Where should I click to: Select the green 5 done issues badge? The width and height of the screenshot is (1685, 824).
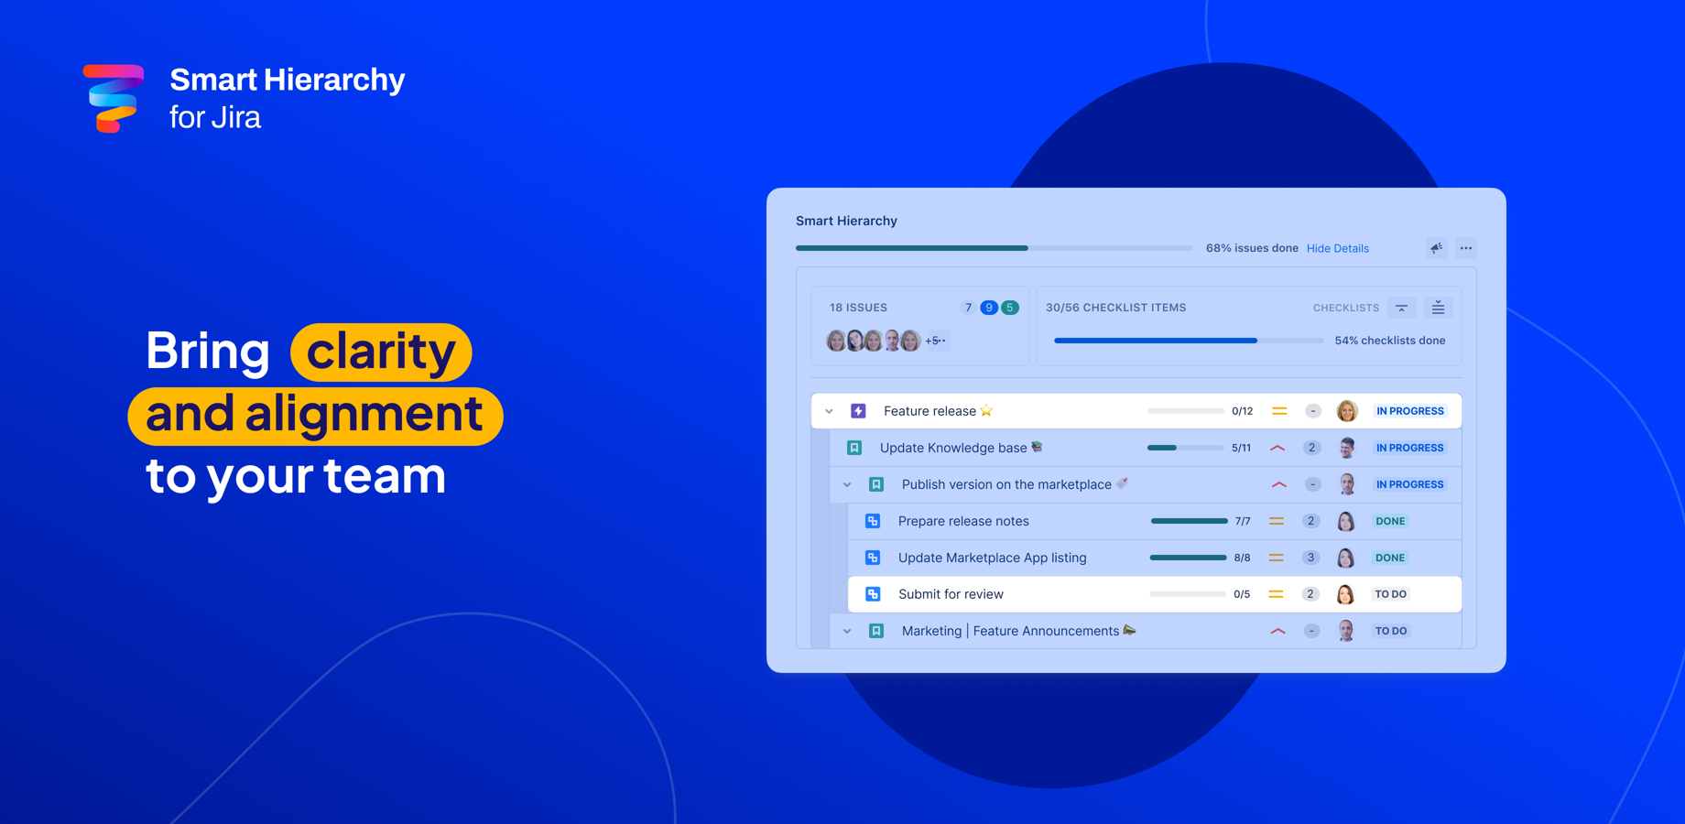click(x=1009, y=308)
